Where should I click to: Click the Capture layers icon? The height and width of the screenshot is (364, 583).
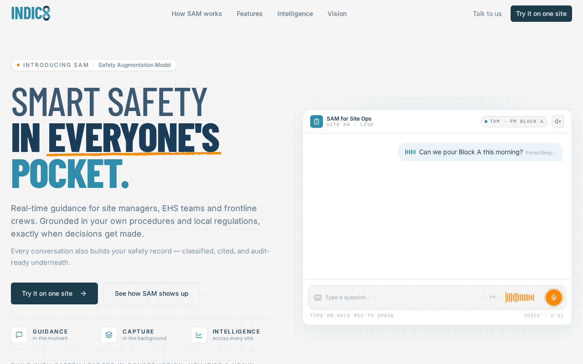pos(109,335)
